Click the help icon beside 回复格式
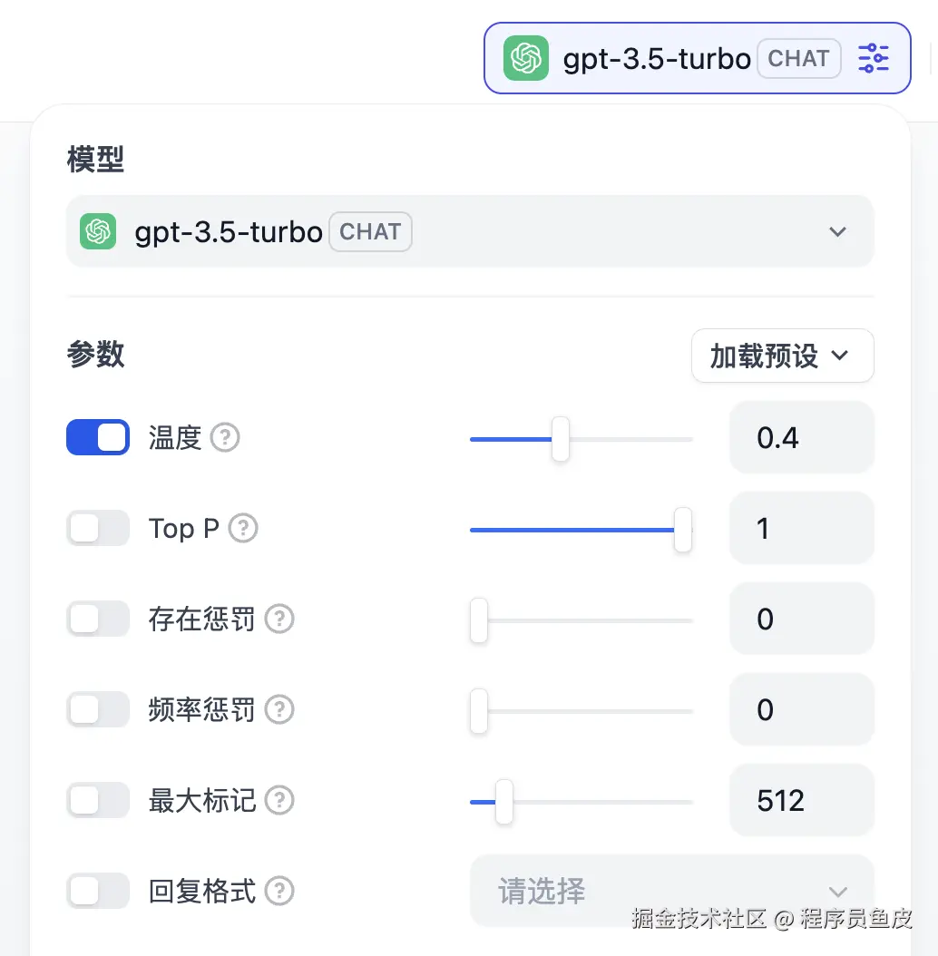Viewport: 938px width, 956px height. [279, 891]
